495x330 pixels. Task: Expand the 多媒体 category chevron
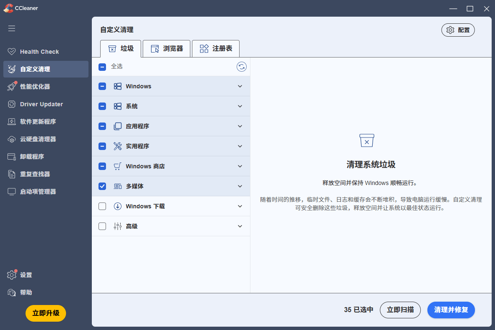[x=240, y=186]
